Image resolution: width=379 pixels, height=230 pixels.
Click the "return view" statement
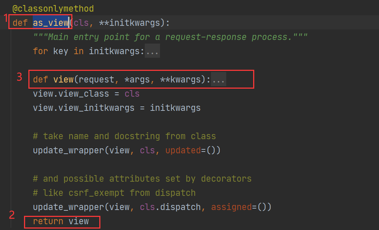coord(61,221)
